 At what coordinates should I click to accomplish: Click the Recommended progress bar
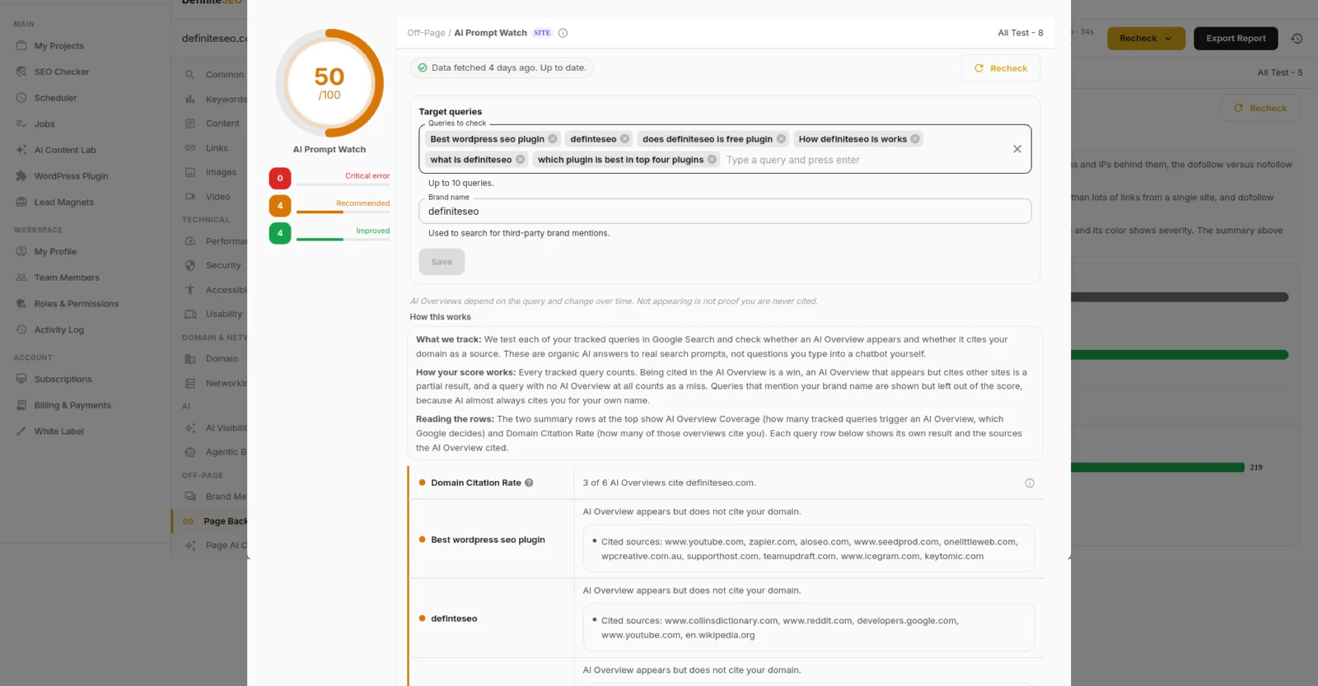pyautogui.click(x=343, y=212)
